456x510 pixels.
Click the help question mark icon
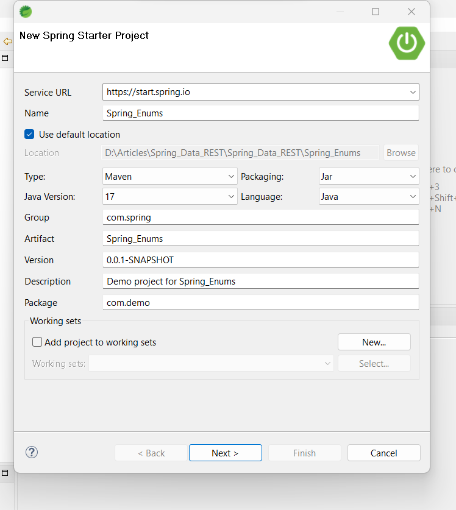tap(32, 452)
